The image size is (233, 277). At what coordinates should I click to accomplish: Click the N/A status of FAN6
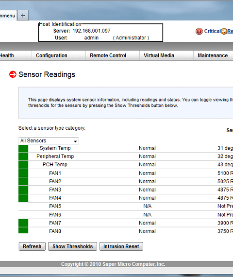tap(148, 215)
